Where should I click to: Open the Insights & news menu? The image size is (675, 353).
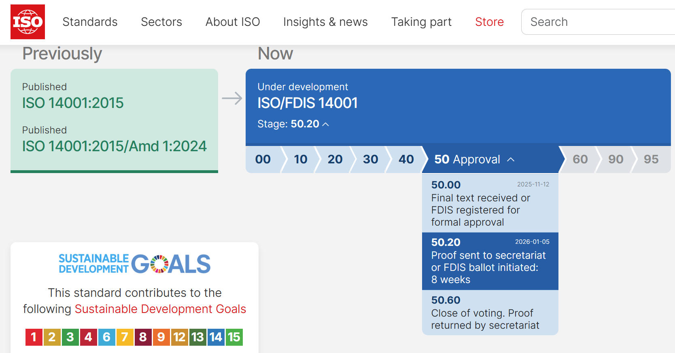click(x=325, y=22)
